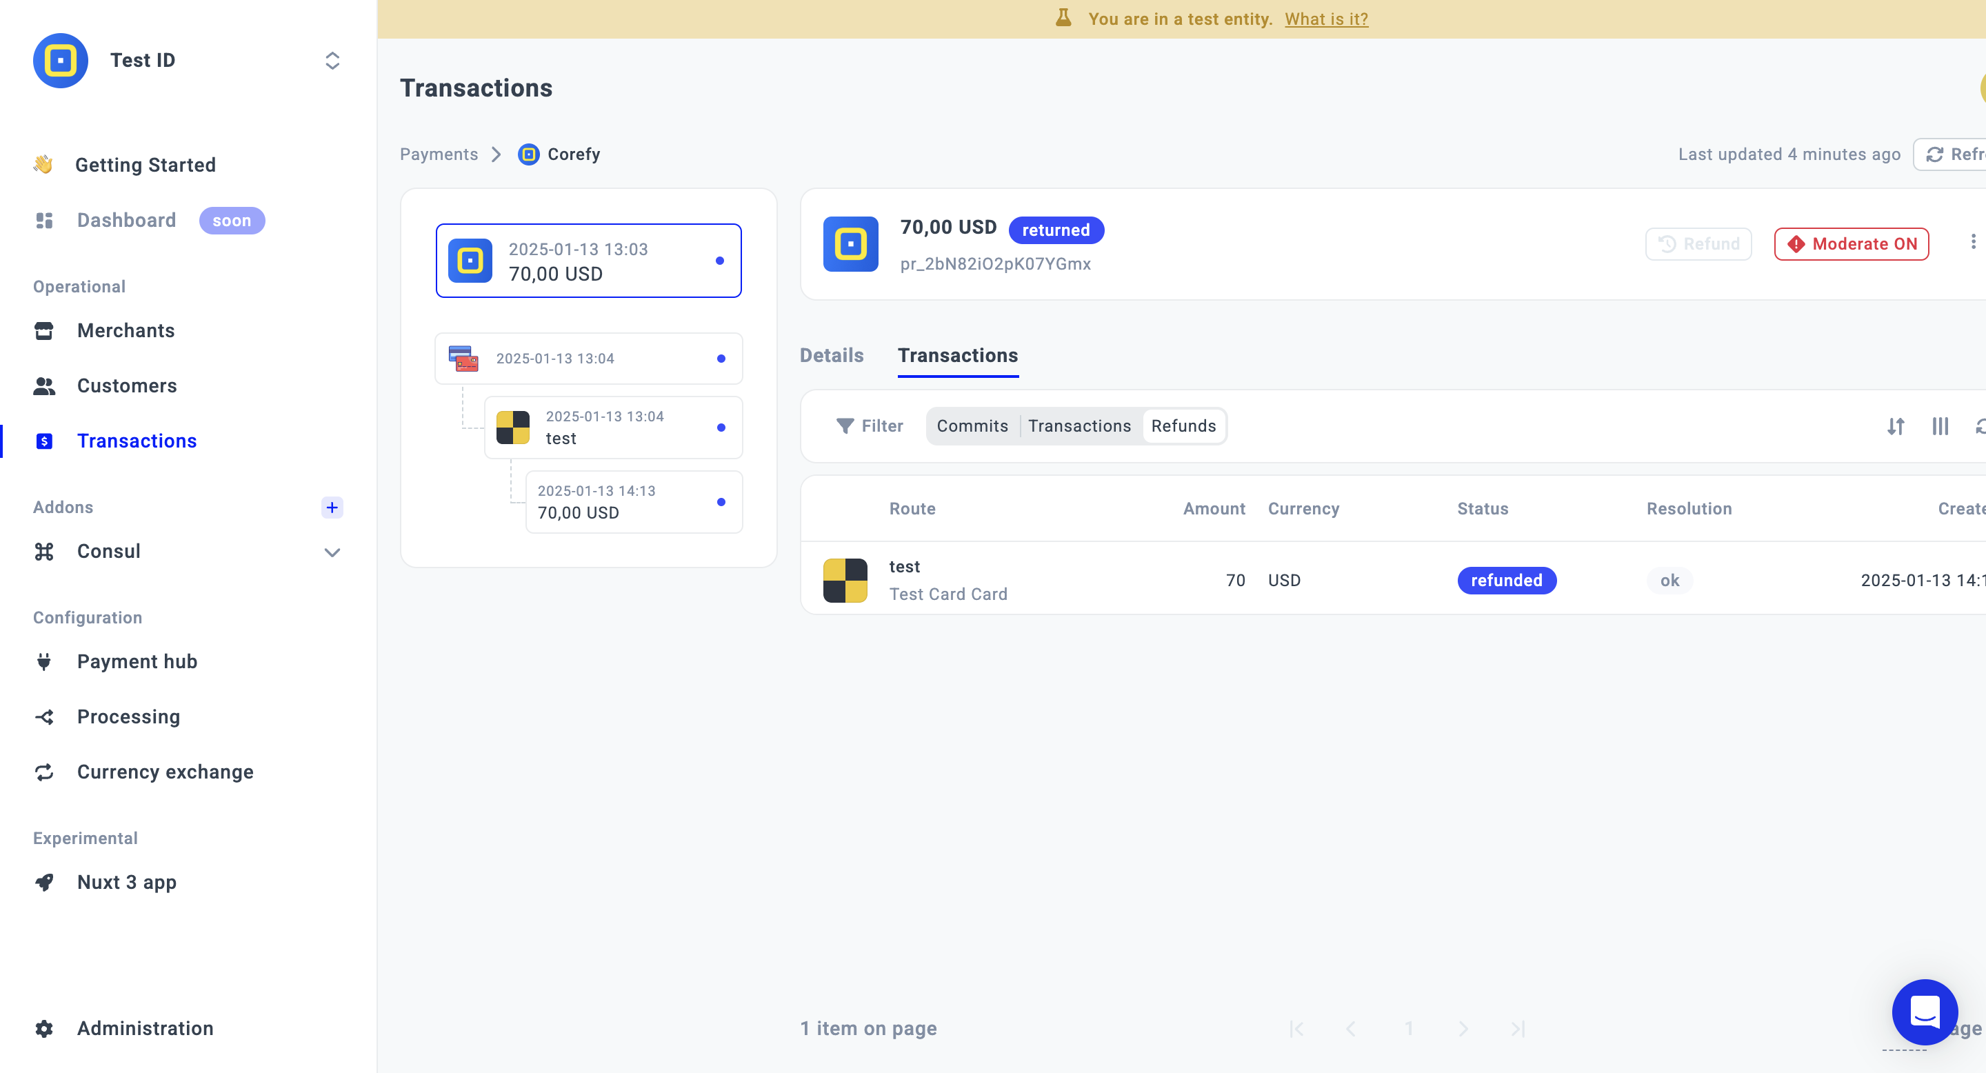This screenshot has height=1073, width=1986.
Task: Open the Test ID entity switcher
Action: [332, 61]
